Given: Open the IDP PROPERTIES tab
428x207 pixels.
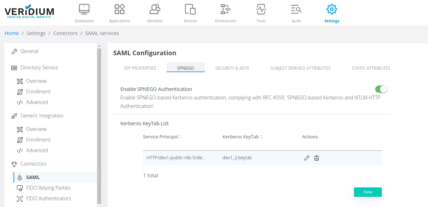Looking at the screenshot, I should coord(140,68).
